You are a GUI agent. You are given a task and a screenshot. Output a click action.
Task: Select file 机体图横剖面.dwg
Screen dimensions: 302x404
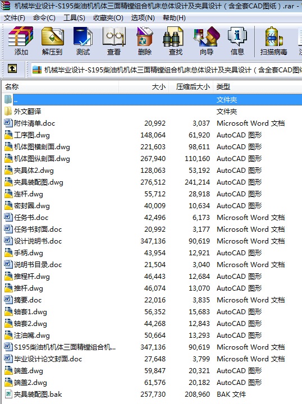(x=42, y=146)
